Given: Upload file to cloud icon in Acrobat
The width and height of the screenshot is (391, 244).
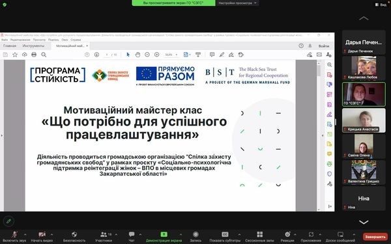Looking at the screenshot, I should (x=25, y=55).
